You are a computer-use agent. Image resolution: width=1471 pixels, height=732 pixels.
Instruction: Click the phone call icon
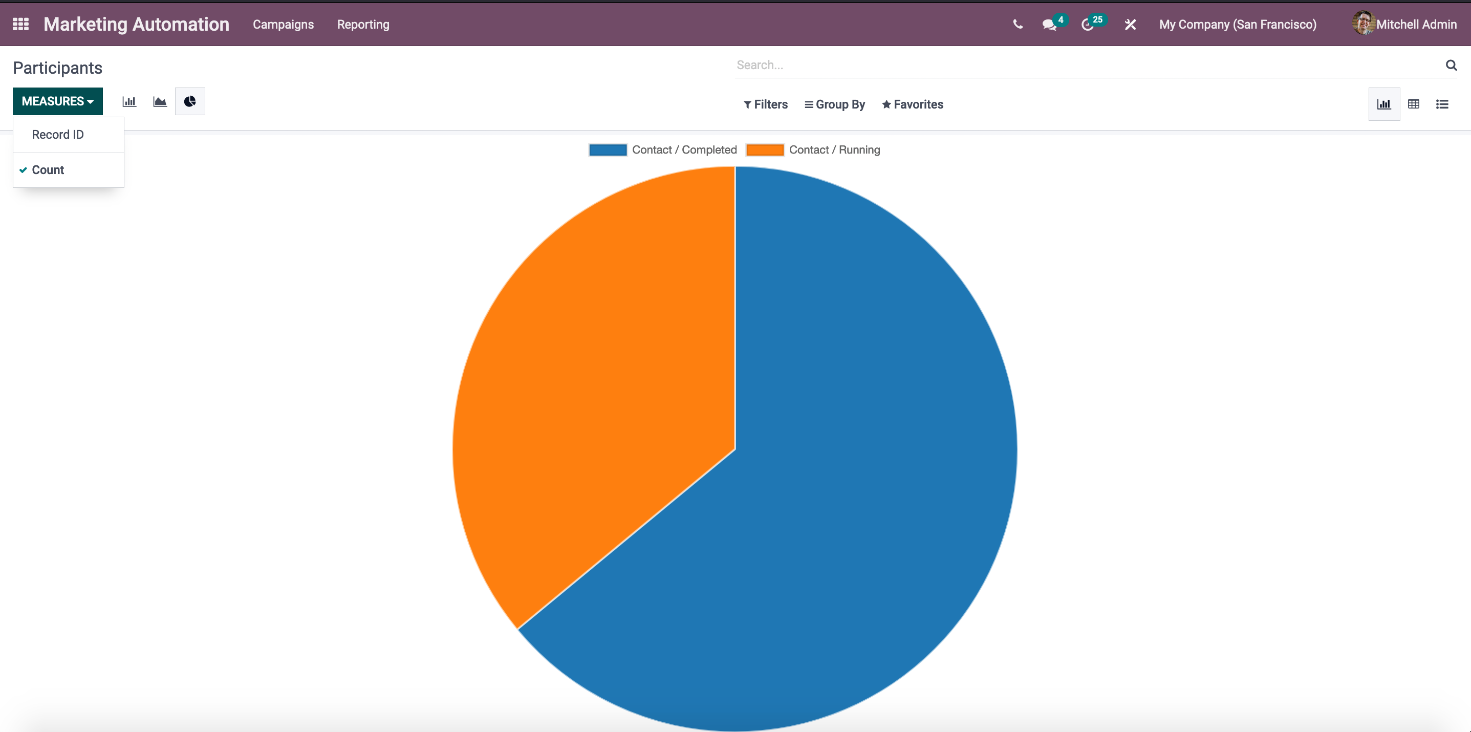[1017, 24]
